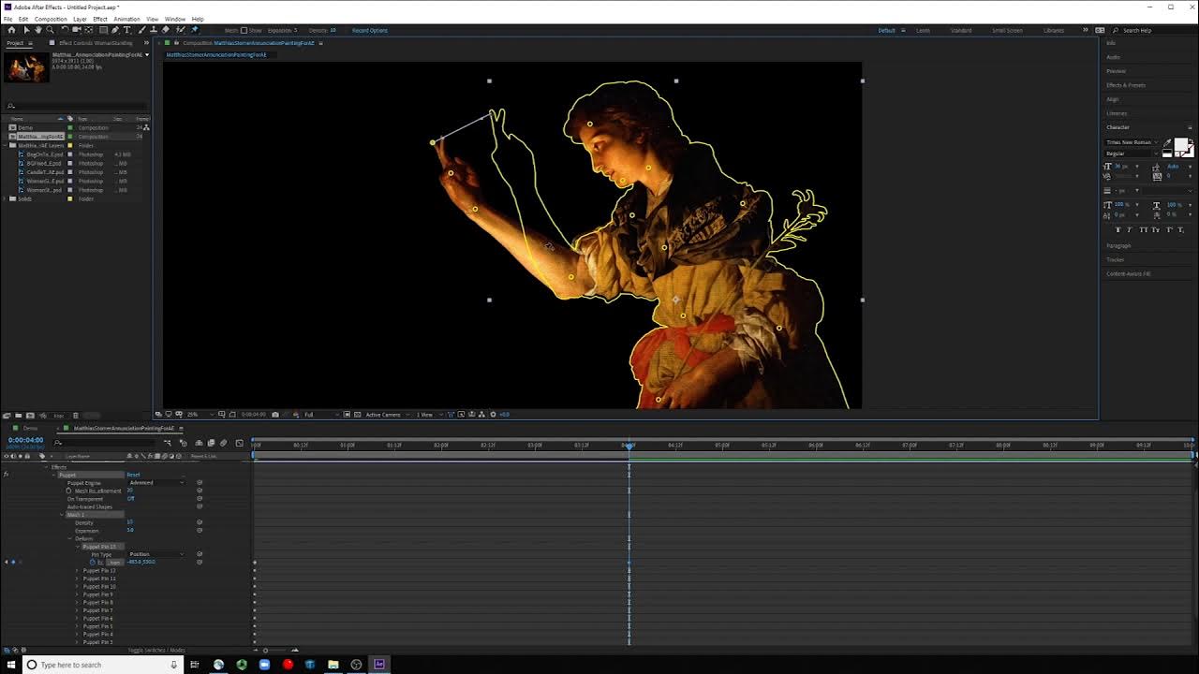The height and width of the screenshot is (674, 1199).
Task: Select the Hand tool
Action: (x=38, y=30)
